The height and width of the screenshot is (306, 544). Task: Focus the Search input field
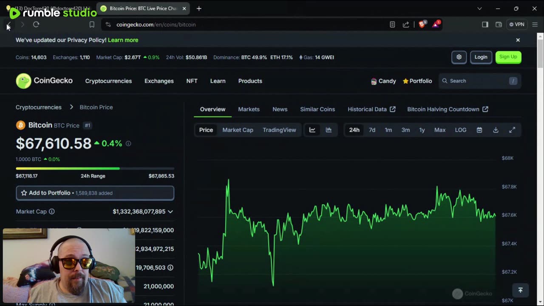[x=480, y=81]
